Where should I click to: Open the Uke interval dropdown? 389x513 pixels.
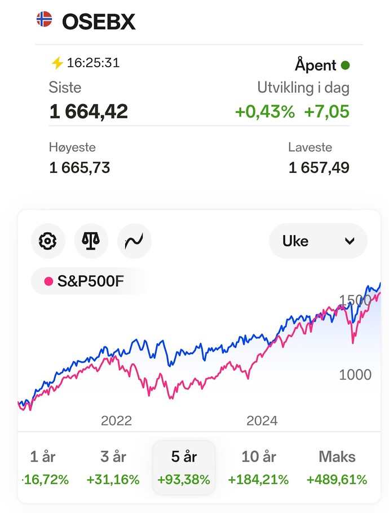318,241
